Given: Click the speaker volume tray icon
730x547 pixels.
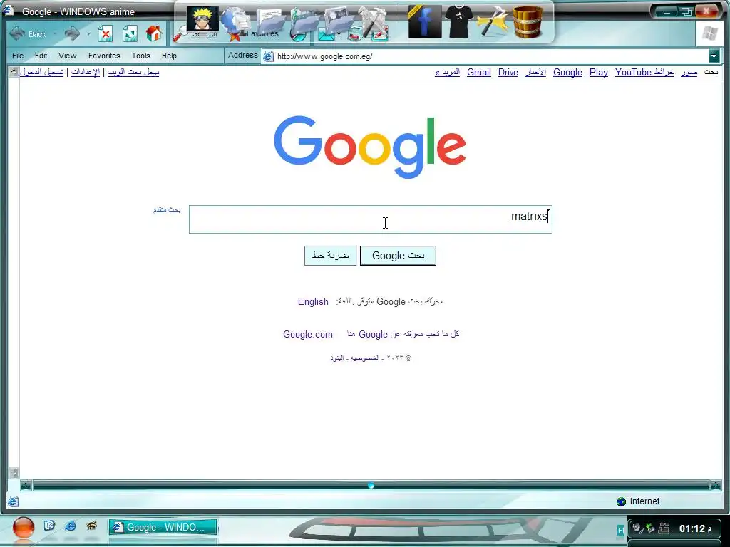Looking at the screenshot, I should 637,528.
